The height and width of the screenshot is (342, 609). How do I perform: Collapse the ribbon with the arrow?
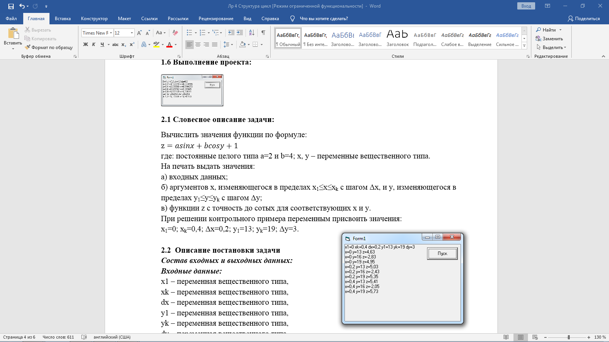(603, 56)
